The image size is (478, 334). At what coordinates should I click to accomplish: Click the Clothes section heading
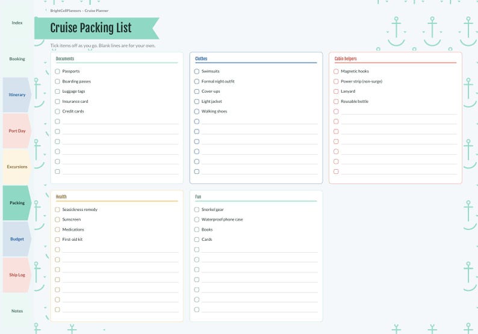pos(201,58)
